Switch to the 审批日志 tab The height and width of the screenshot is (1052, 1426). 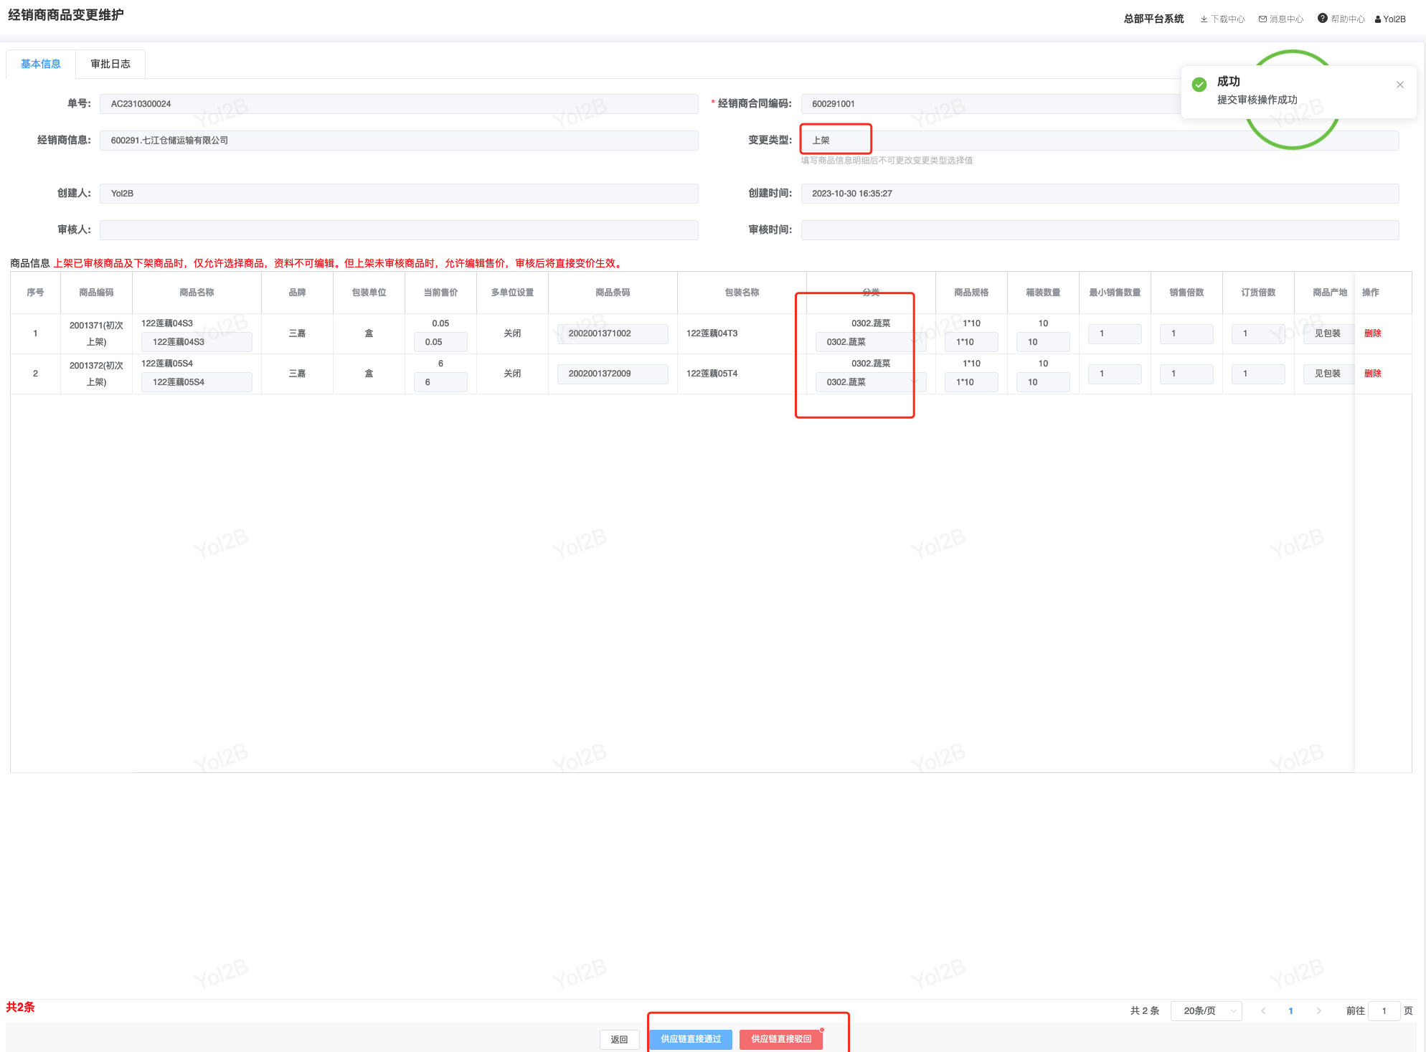(x=110, y=64)
